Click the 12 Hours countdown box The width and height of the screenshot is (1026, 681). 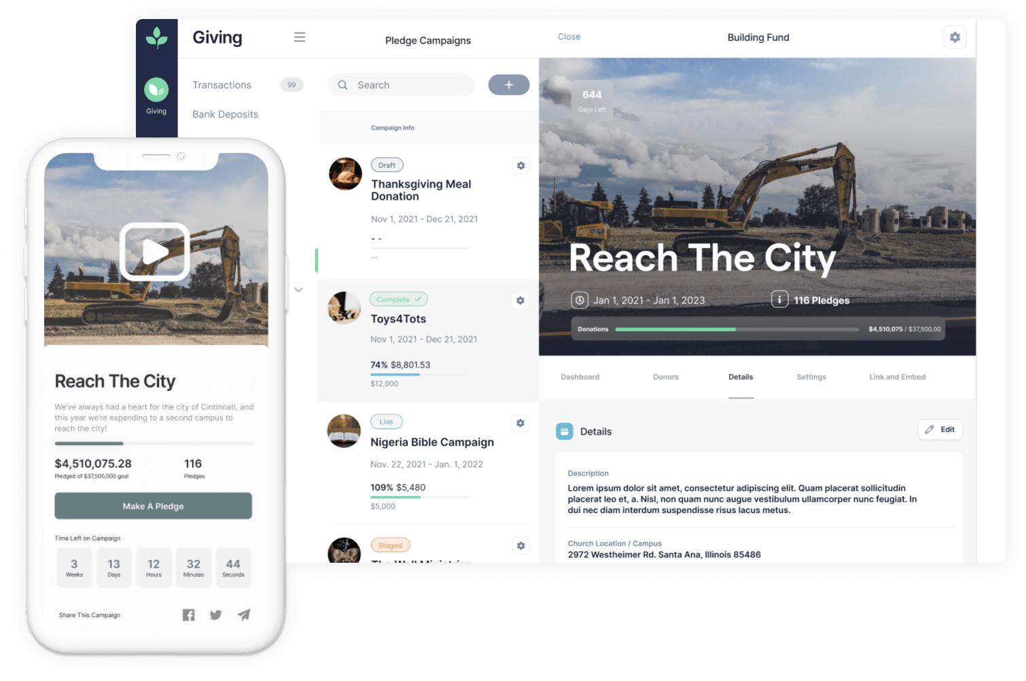(x=154, y=567)
